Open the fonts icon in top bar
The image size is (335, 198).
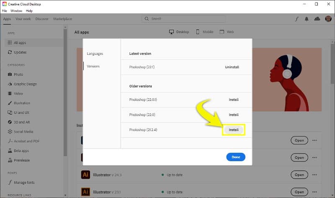(297, 19)
